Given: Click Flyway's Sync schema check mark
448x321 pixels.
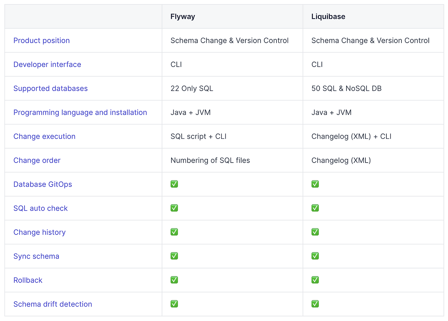Looking at the screenshot, I should pyautogui.click(x=174, y=256).
